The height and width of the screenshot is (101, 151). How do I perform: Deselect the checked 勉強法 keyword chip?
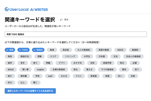[38, 50]
